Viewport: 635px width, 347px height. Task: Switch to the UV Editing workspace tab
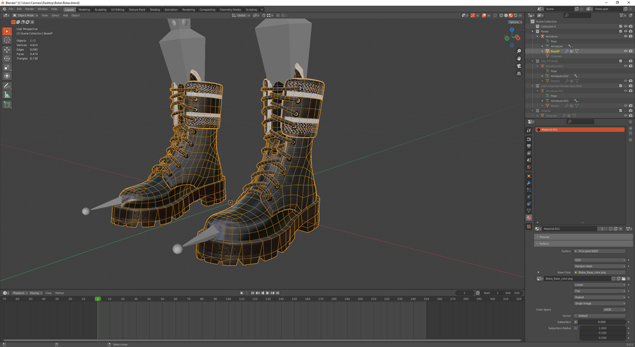pyautogui.click(x=118, y=9)
